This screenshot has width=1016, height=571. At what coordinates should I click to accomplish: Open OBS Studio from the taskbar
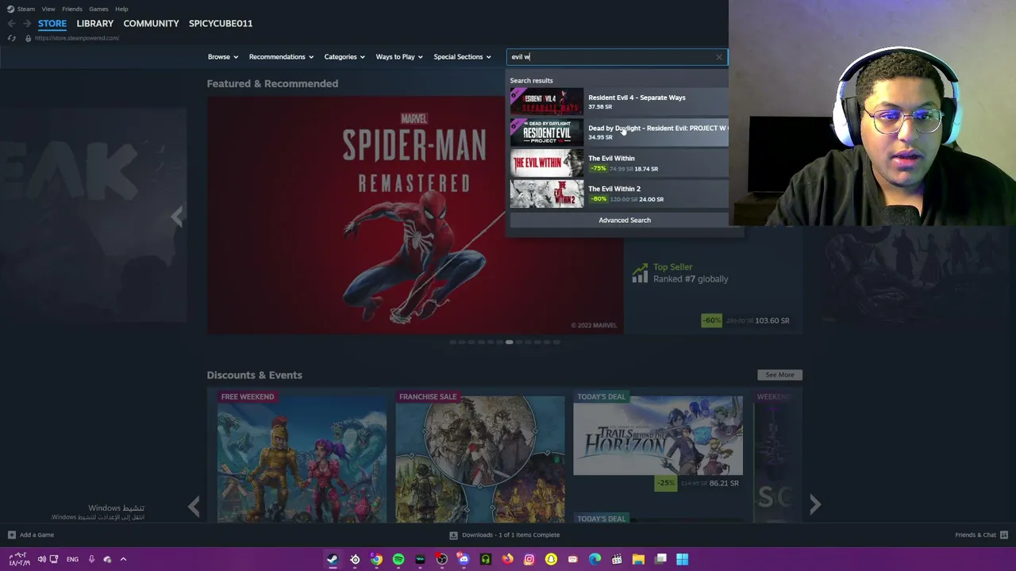[441, 559]
